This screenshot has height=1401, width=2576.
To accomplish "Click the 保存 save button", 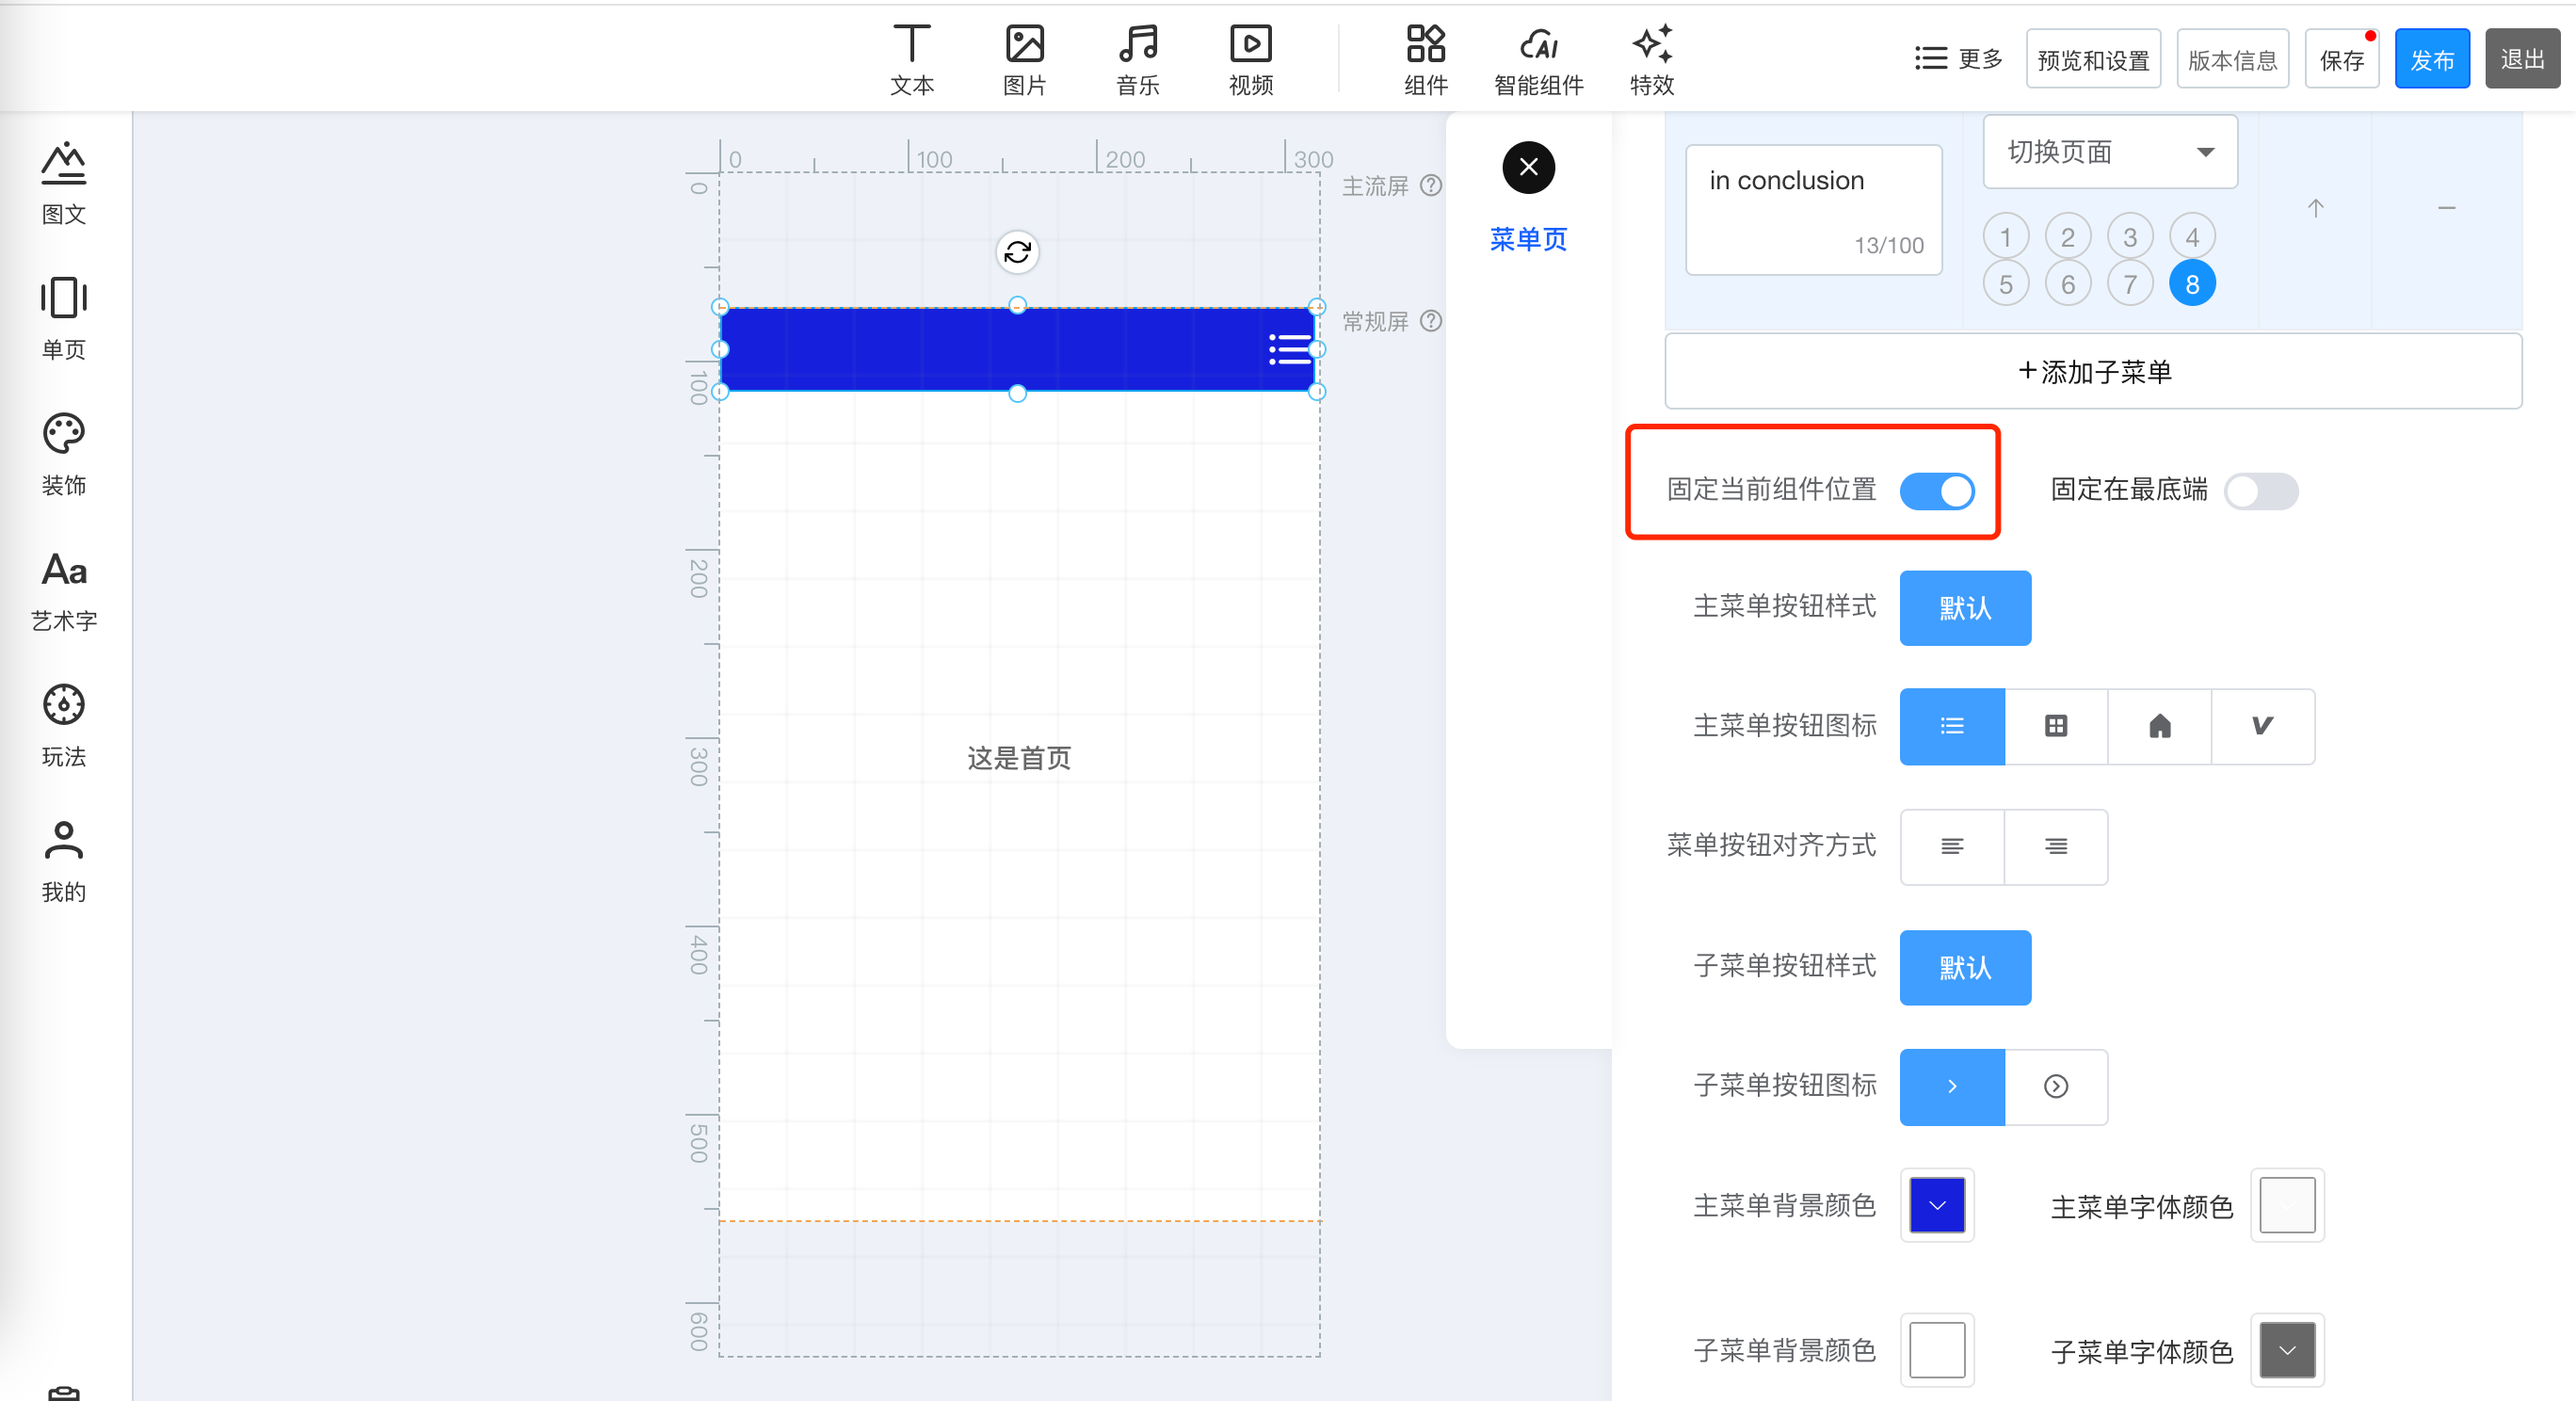I will pos(2340,59).
